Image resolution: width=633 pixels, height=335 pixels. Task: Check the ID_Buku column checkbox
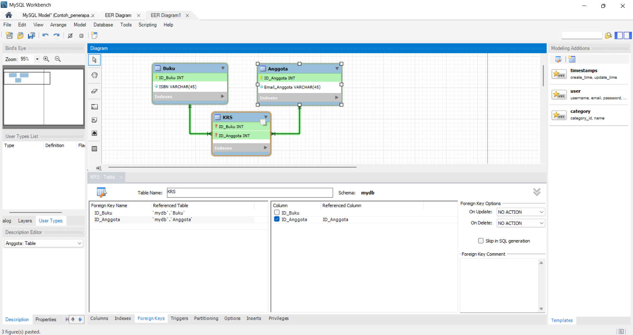[277, 212]
